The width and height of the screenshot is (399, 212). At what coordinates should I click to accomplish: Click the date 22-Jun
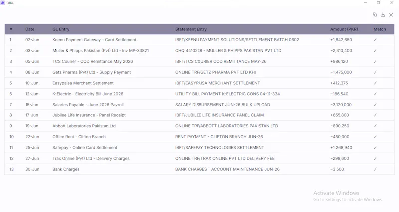(x=32, y=137)
